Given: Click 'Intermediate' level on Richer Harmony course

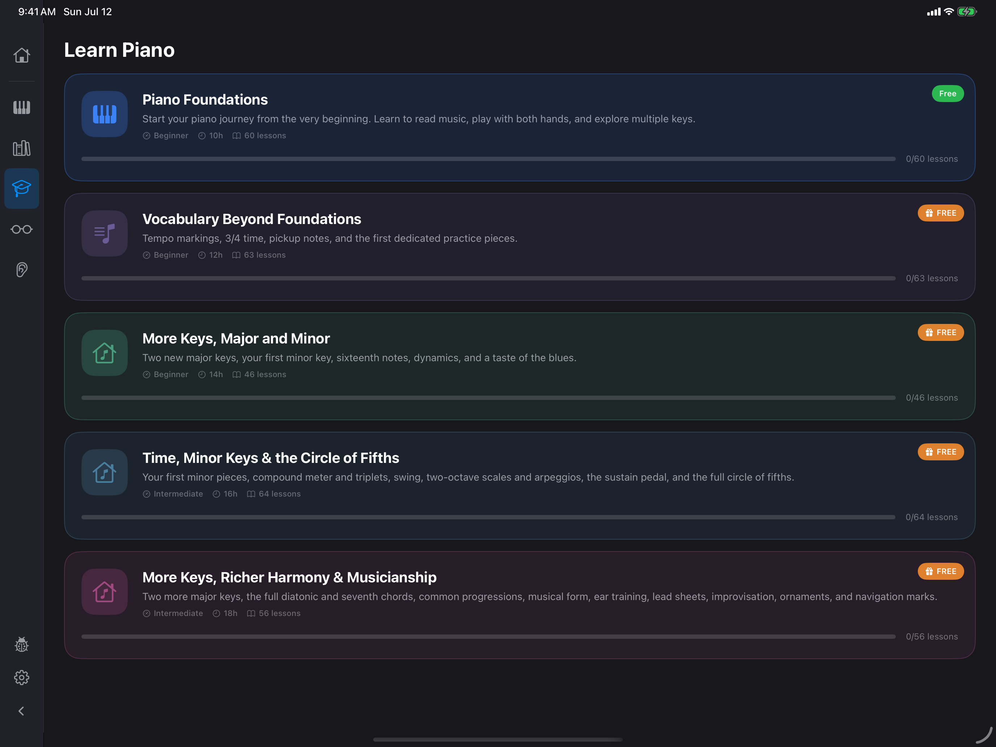Looking at the screenshot, I should 173,613.
